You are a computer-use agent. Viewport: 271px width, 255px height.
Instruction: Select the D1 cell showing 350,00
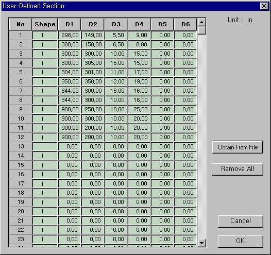point(70,81)
